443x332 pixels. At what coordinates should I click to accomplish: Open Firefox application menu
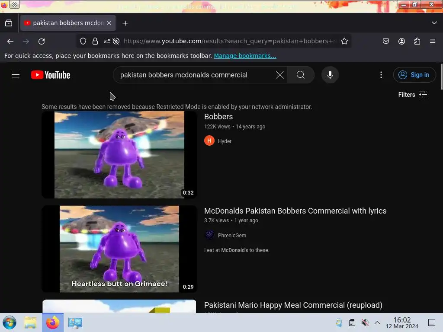click(433, 41)
